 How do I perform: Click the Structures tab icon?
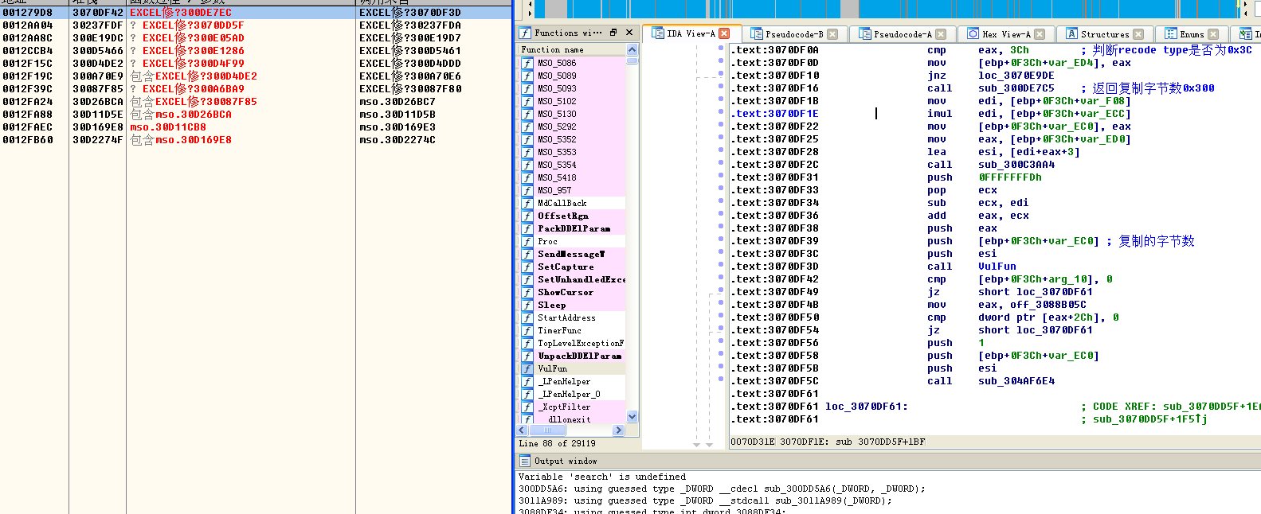tap(1072, 34)
